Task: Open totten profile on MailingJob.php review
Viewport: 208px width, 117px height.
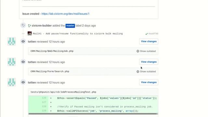Action: 32,42
